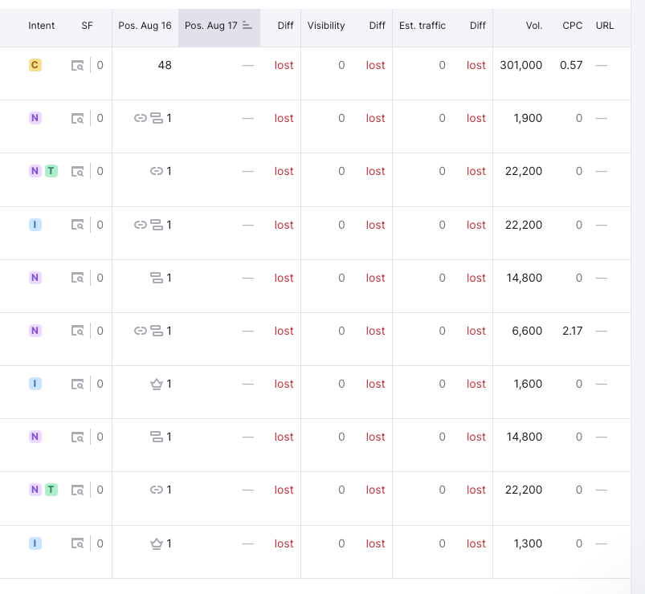Click the SF column header
The image size is (645, 594).
[x=87, y=26]
